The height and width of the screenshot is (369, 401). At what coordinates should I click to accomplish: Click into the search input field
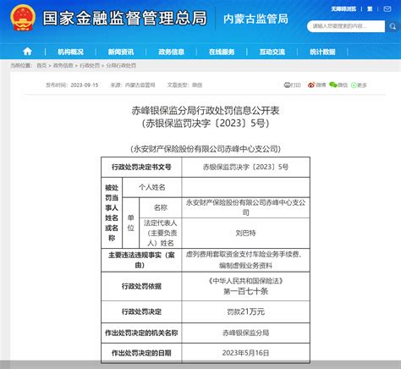point(346,26)
